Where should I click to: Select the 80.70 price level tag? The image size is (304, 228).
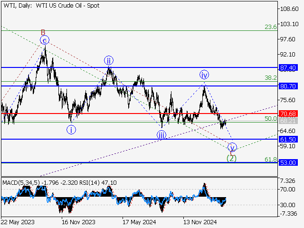tap(288, 86)
